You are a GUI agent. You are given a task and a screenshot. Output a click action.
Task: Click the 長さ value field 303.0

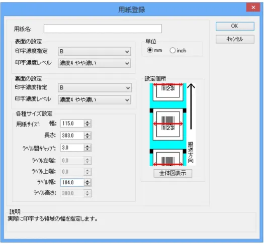tap(72, 136)
